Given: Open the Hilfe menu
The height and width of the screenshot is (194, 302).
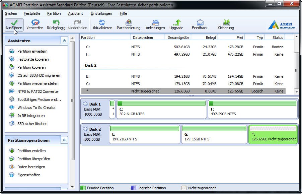Looking at the screenshot, I should pyautogui.click(x=123, y=13).
